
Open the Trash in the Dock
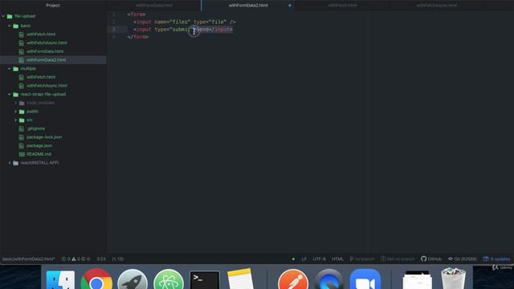tap(453, 279)
